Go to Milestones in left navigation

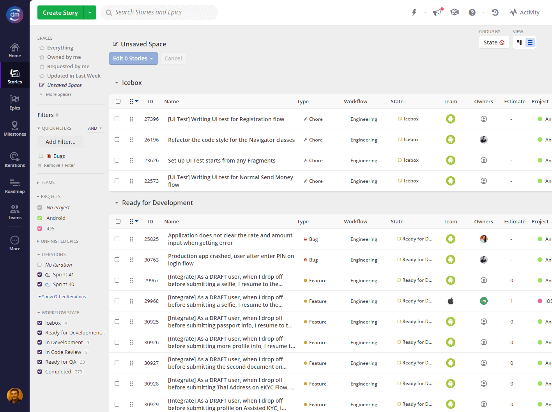(15, 129)
